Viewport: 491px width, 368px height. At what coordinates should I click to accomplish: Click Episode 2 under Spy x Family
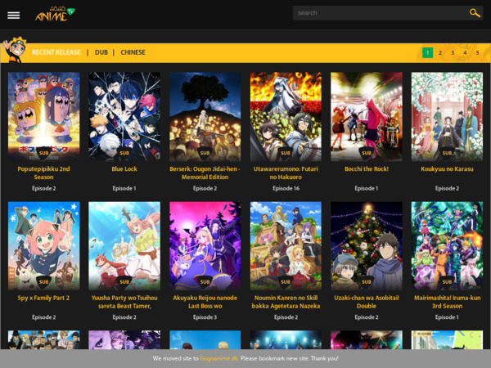point(44,317)
